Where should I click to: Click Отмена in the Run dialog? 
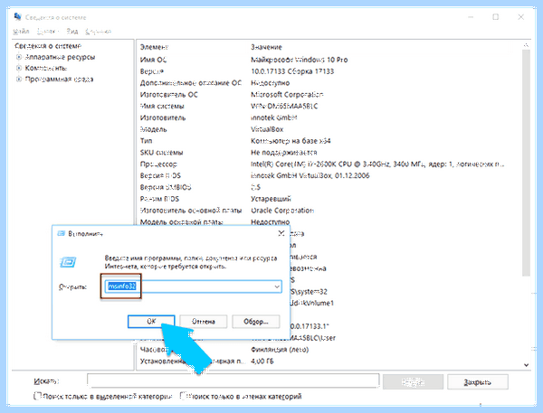(x=204, y=322)
